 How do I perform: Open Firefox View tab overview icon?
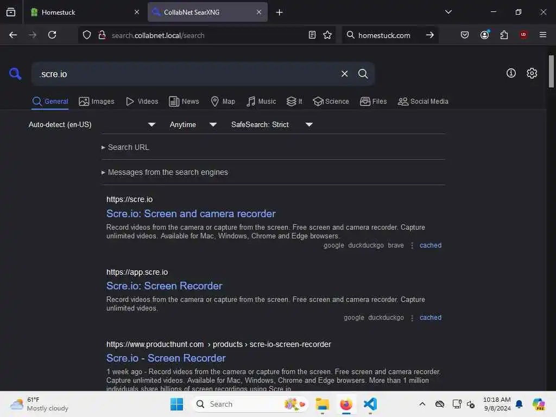click(11, 12)
